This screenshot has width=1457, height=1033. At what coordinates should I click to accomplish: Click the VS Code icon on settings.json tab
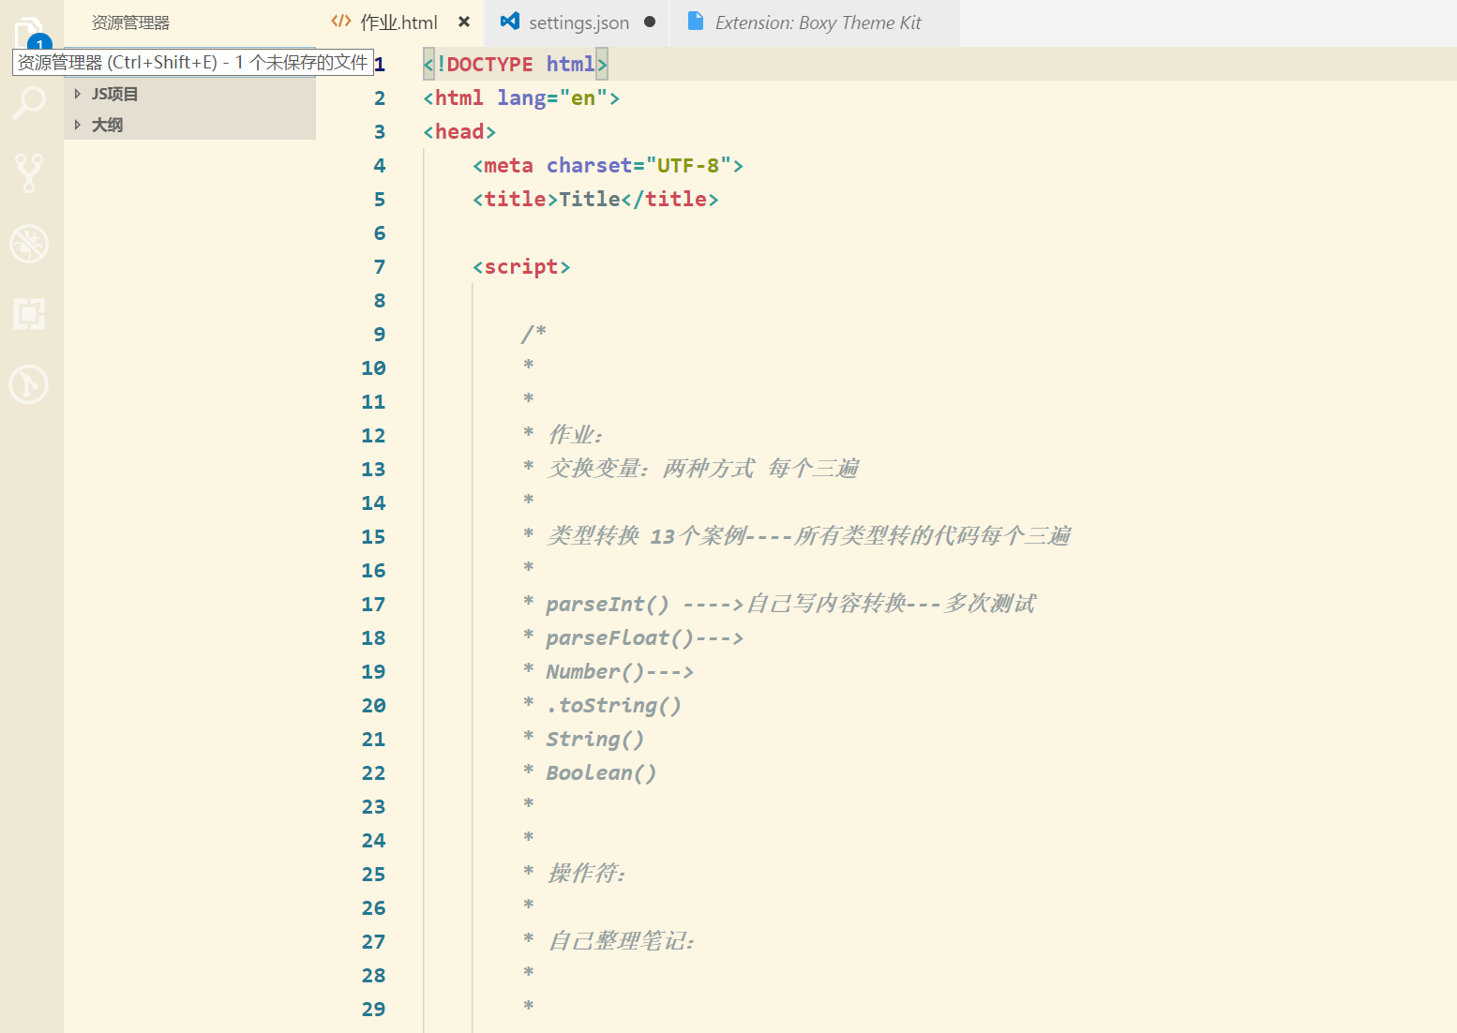coord(509,22)
